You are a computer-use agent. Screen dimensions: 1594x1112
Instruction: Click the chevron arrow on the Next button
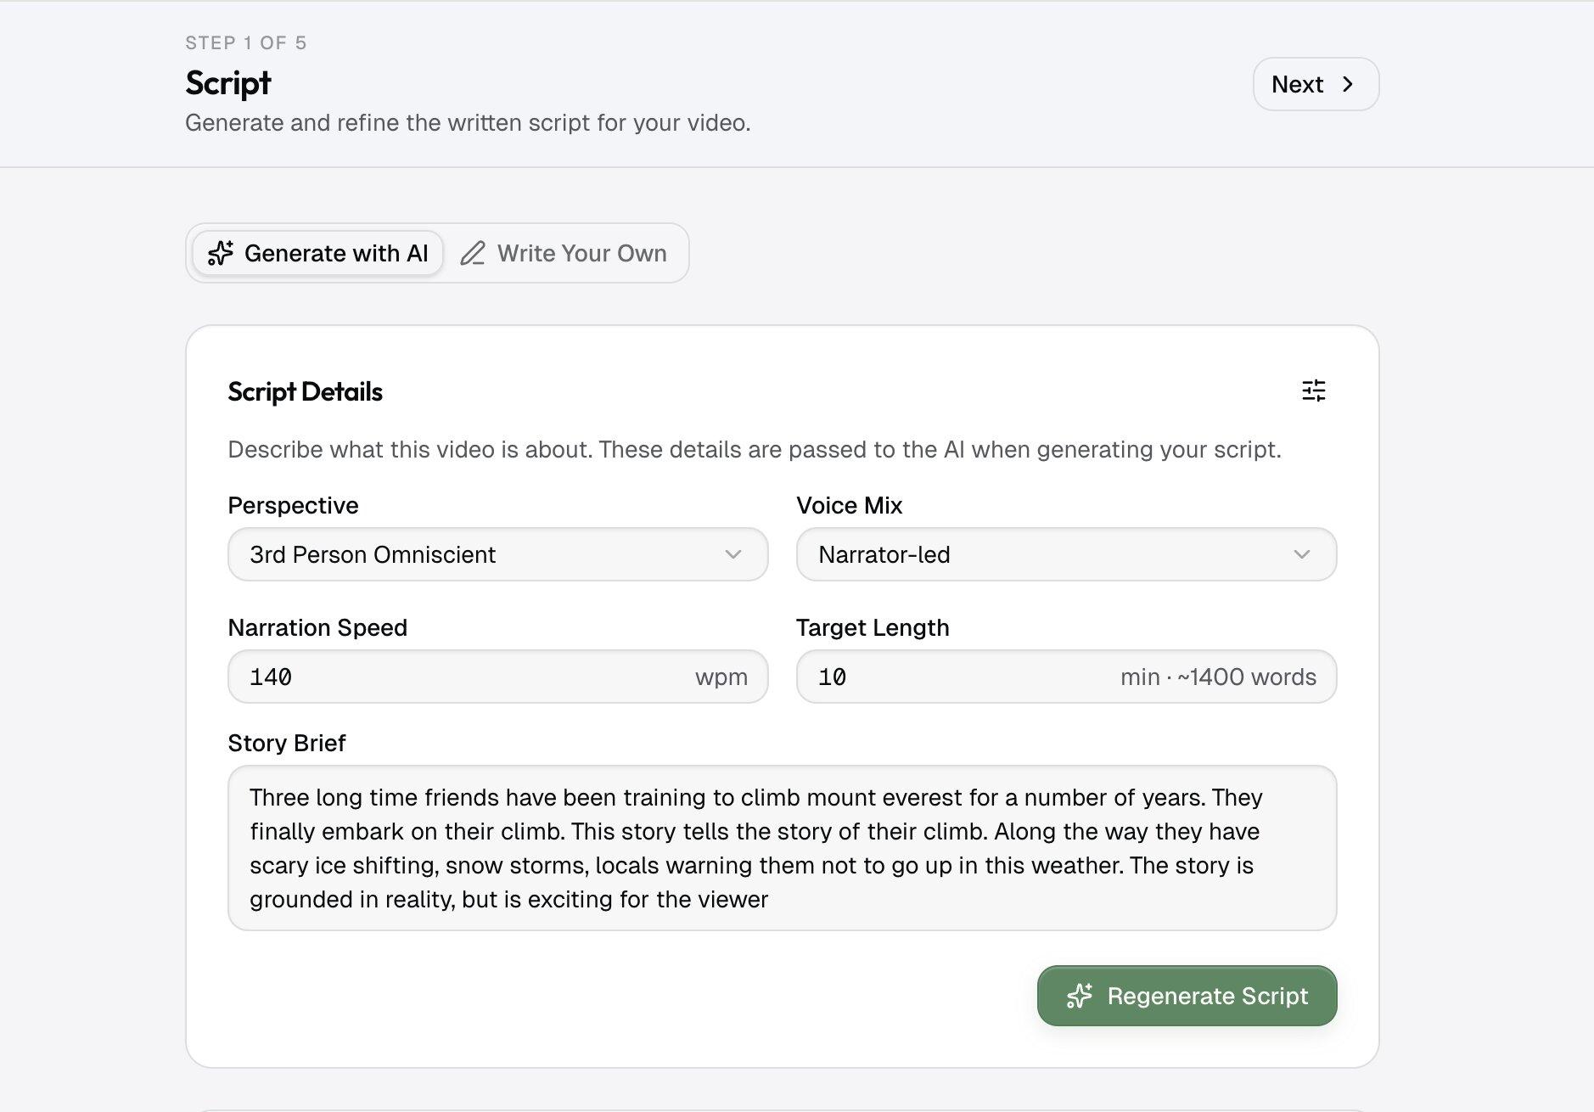[x=1348, y=84]
